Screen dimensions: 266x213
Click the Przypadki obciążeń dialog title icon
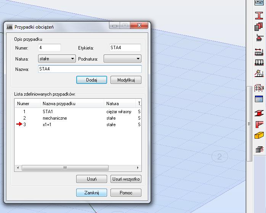pos(10,27)
